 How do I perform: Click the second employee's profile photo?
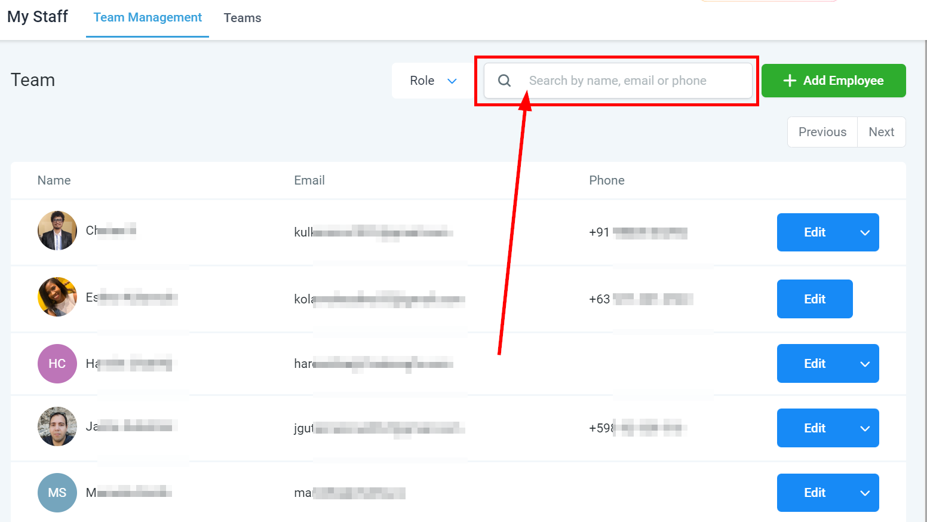57,297
